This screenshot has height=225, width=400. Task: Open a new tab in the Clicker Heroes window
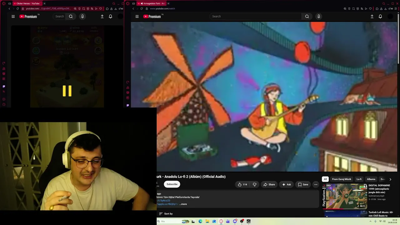pyautogui.click(x=44, y=3)
